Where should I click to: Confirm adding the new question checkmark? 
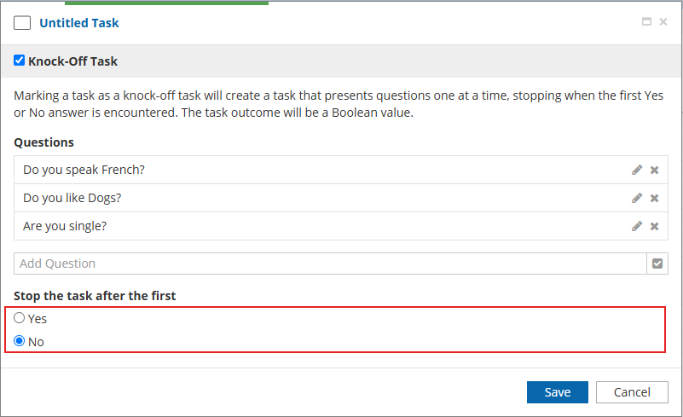coord(657,264)
